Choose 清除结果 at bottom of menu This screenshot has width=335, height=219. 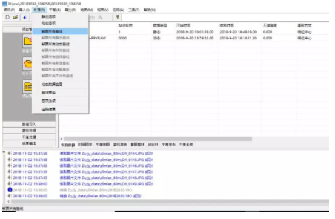(48, 109)
